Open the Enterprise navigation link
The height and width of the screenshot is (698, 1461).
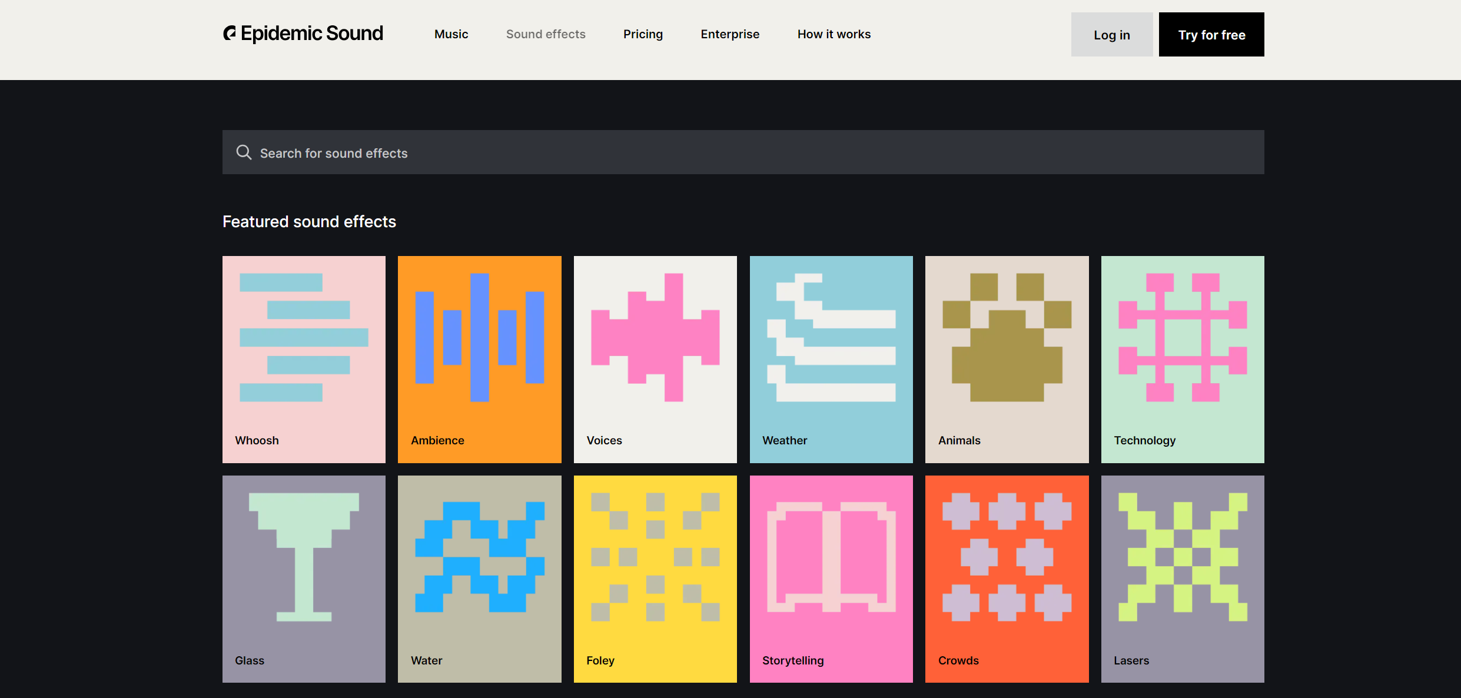[730, 34]
